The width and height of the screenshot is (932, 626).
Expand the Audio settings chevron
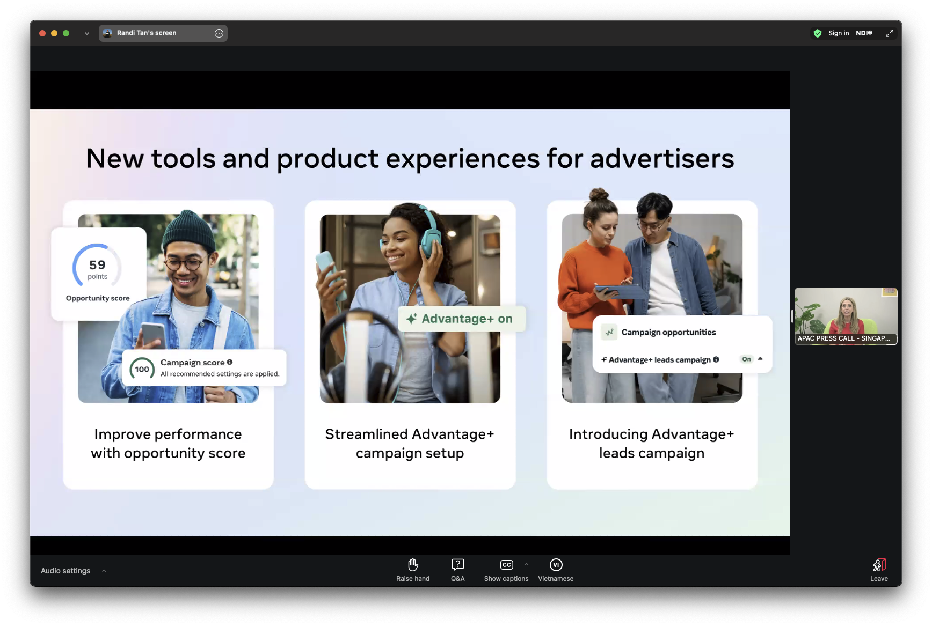point(104,571)
